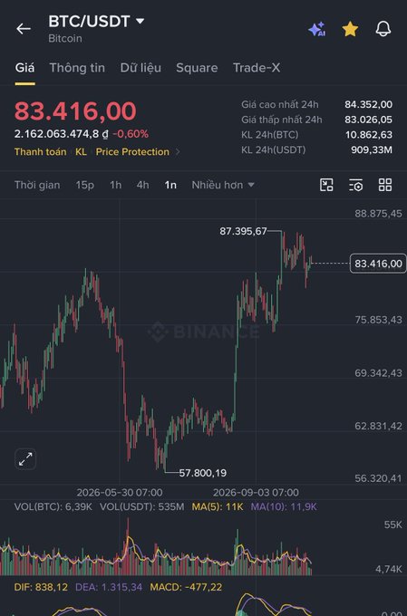Open price alert bell icon
Viewport: 407px width, 616px height.
(383, 29)
